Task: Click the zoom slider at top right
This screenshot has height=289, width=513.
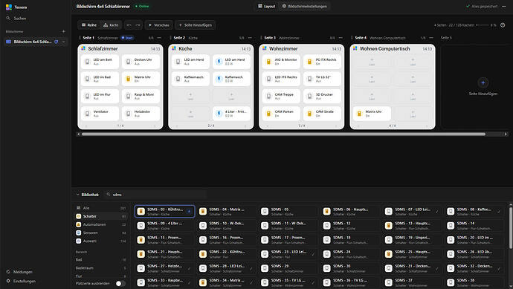Action: point(483,25)
